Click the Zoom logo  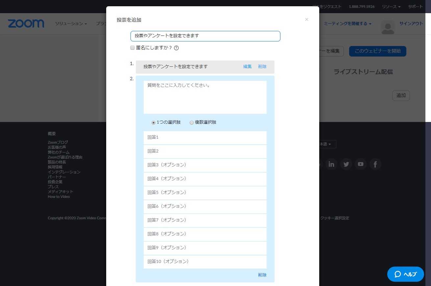click(26, 24)
